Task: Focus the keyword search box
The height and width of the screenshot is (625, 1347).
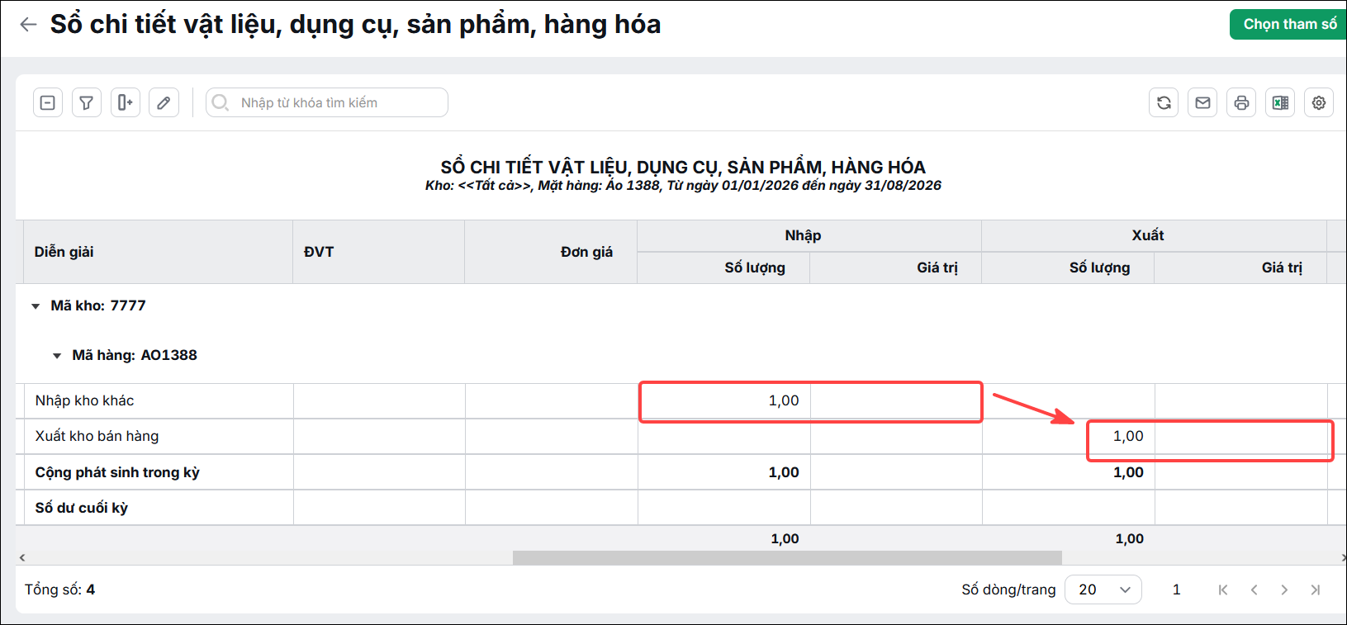Action: tap(327, 102)
